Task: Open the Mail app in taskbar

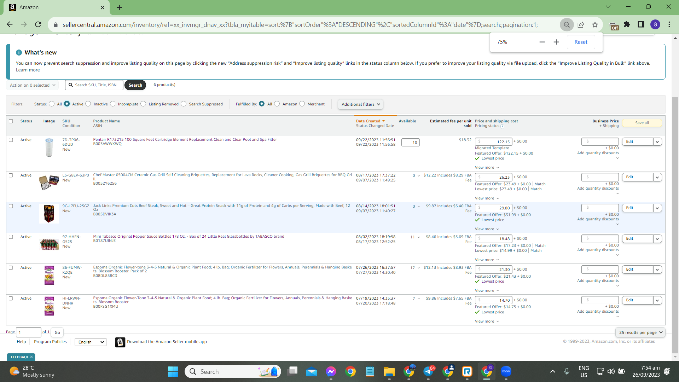Action: [x=312, y=371]
